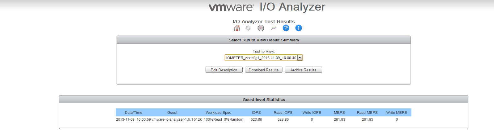Click the Read MBPS value 261.93
The width and height of the screenshot is (494, 133).
[x=367, y=119]
